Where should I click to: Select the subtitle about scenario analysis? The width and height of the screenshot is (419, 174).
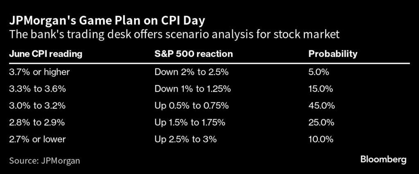(x=174, y=35)
